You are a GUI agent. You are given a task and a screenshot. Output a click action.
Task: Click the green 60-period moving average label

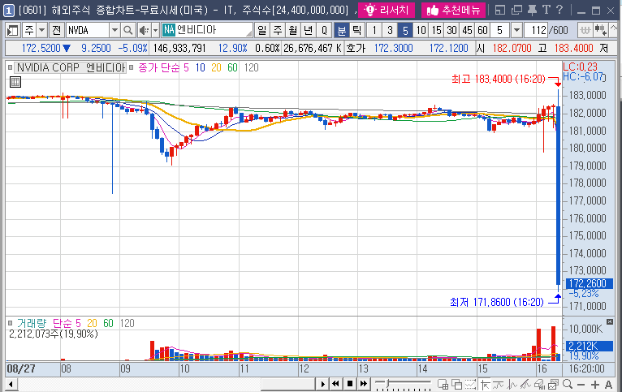[x=232, y=68]
